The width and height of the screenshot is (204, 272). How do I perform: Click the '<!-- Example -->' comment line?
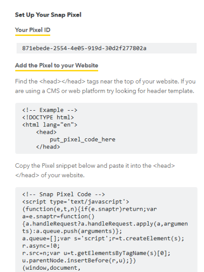tap(50, 110)
